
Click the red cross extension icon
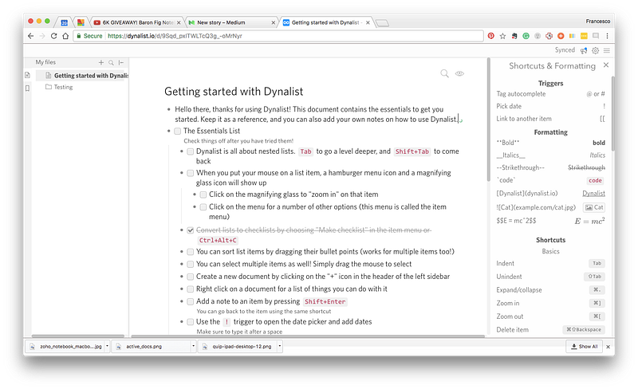tap(549, 36)
